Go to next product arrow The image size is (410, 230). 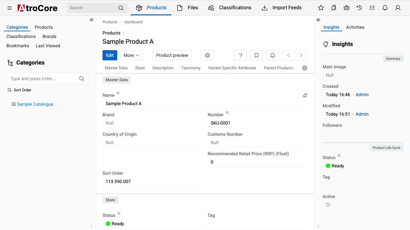pos(301,55)
